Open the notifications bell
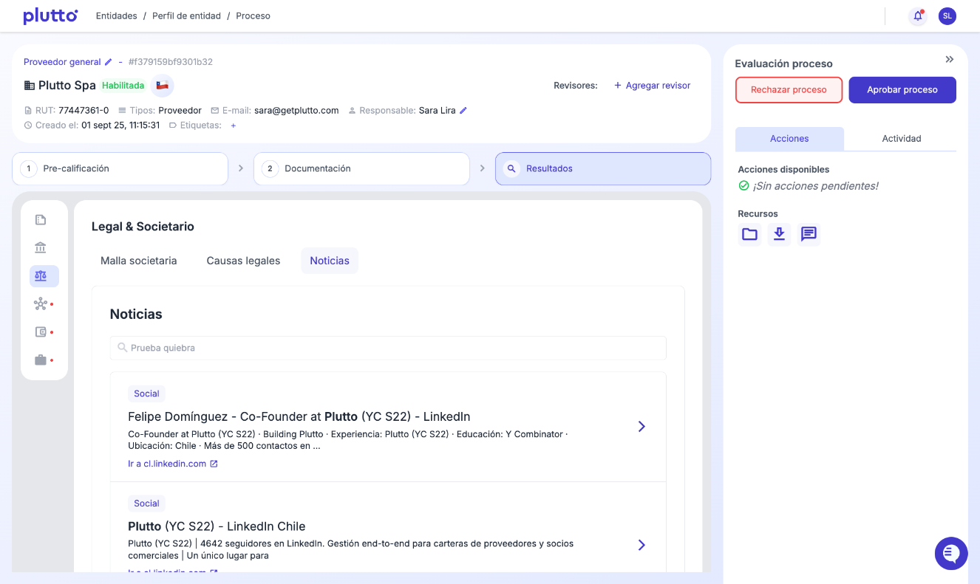 pos(918,16)
